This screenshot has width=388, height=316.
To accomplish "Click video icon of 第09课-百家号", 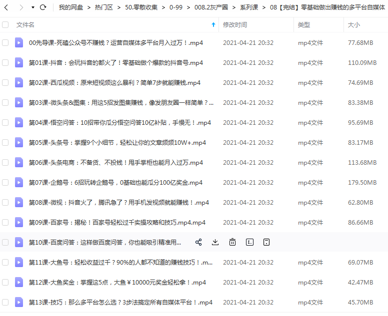I will click(x=19, y=222).
